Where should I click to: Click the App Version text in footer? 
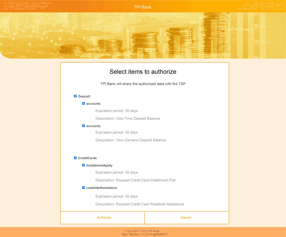143,234
